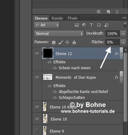Hide the Ebene 10 Kopie layer
Screen dimensions: 128x135
pos(37,107)
